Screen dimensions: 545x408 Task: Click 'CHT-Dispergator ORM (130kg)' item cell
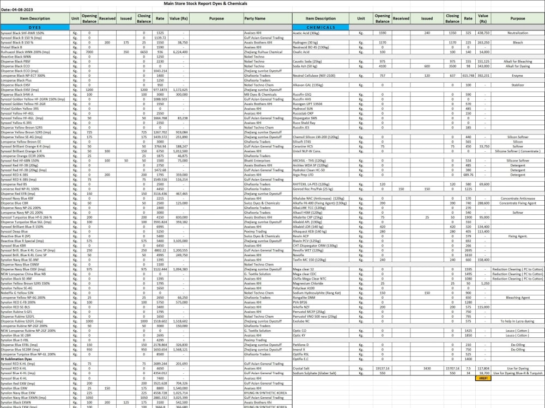coord(321,246)
